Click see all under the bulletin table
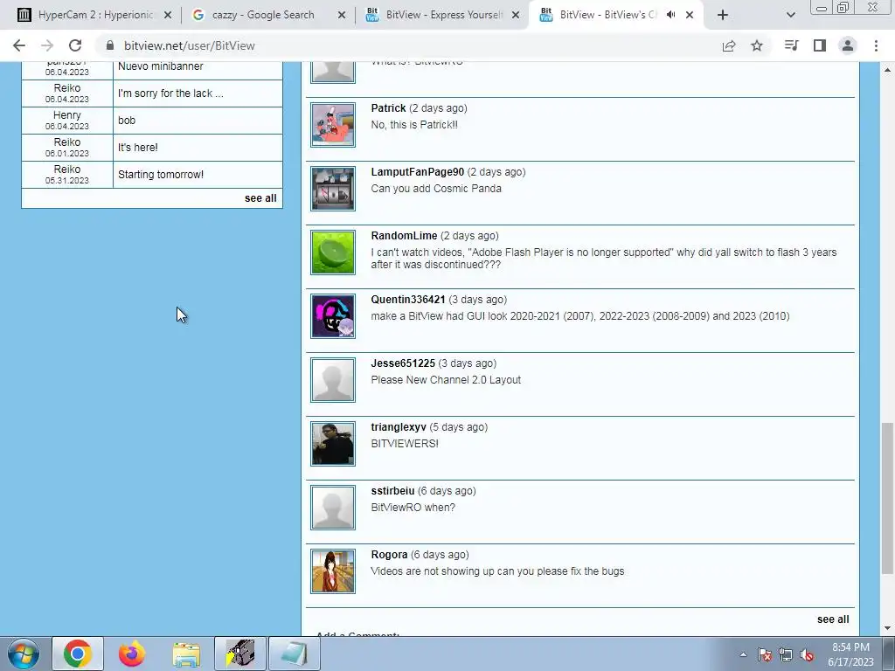Image resolution: width=895 pixels, height=671 pixels. (x=260, y=198)
